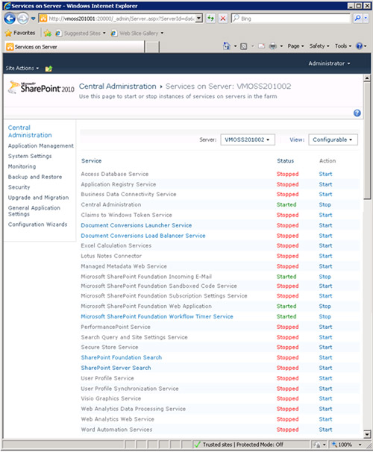Open SharePoint Foundation Search link

[x=121, y=358]
